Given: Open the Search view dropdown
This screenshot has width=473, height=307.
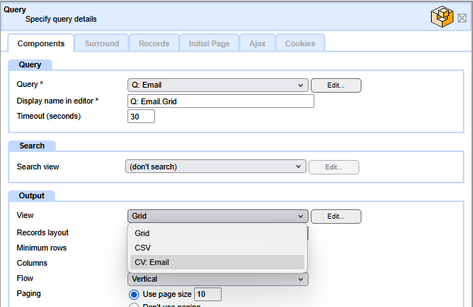Looking at the screenshot, I should click(216, 167).
